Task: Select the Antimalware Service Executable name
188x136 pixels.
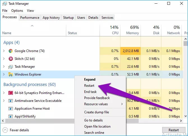Action: point(38,101)
